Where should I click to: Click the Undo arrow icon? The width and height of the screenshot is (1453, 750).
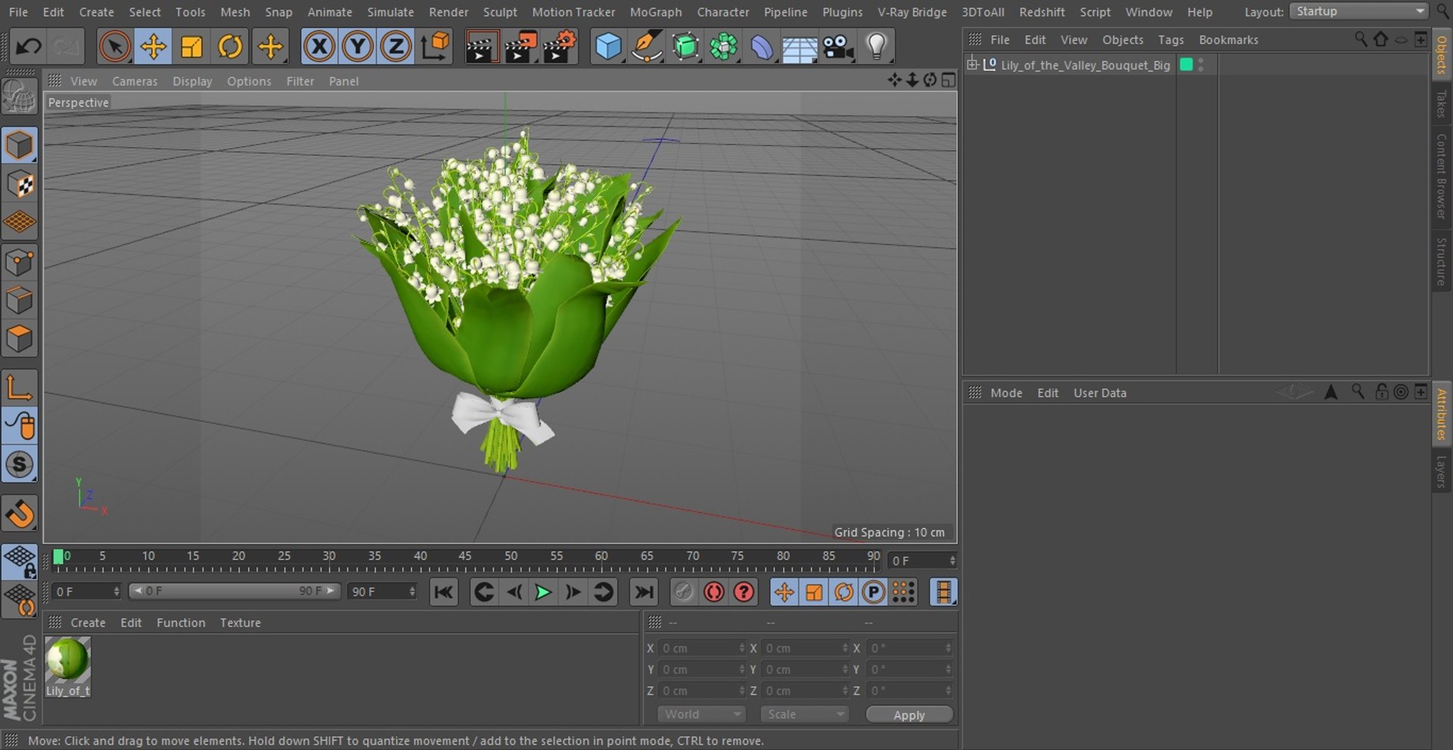[29, 47]
